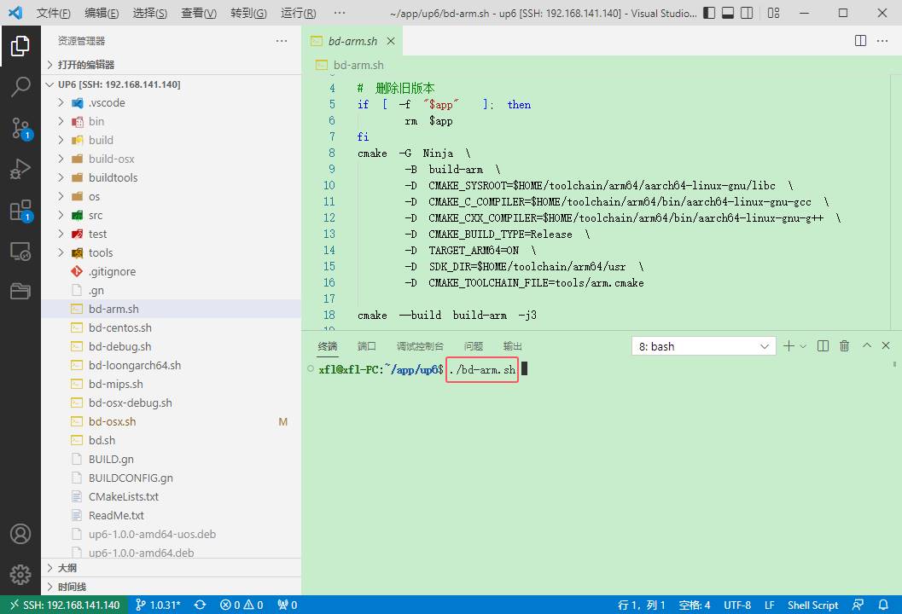Open the Remote Explorer view
Image resolution: width=902 pixels, height=614 pixels.
20,251
